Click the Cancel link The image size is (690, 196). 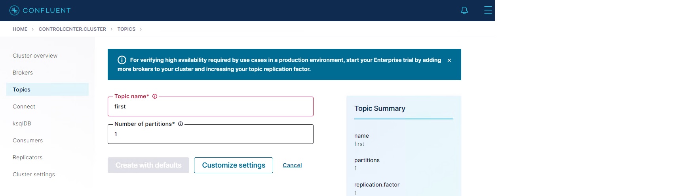[292, 165]
